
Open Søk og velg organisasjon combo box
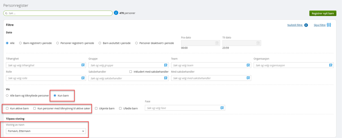point(294,65)
